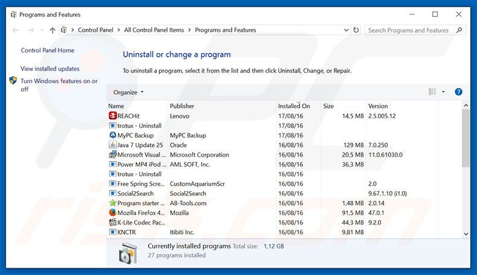Expand the chevron before Control Panel breadcrumb

72,30
